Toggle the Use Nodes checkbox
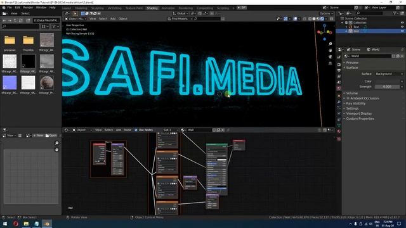Screen dimensions: 406x228 [136, 130]
